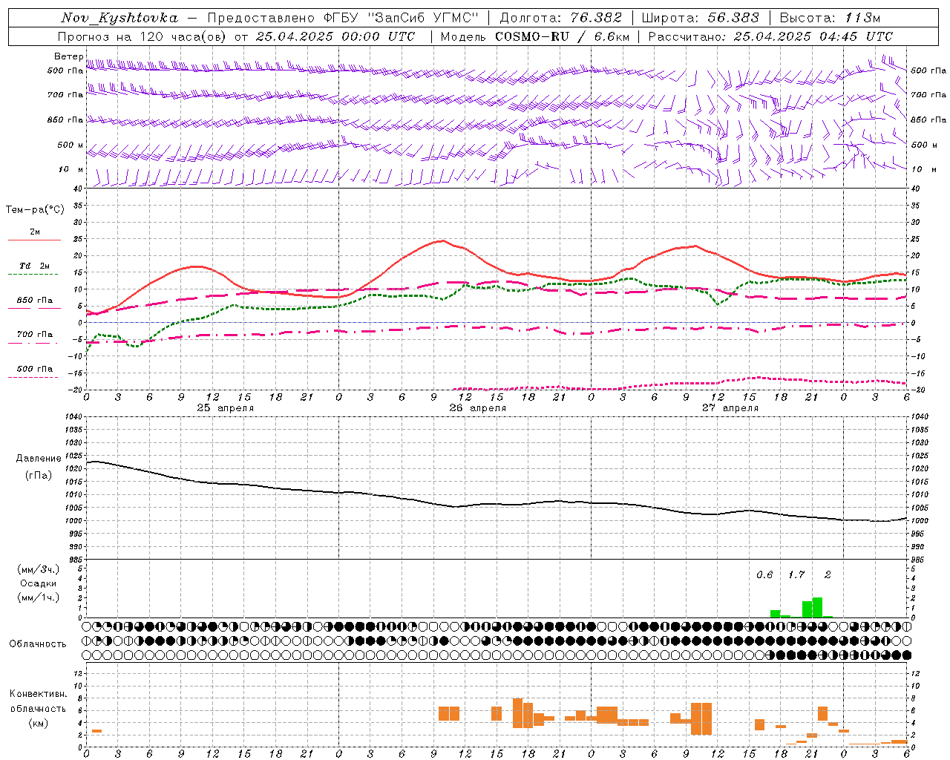Image resolution: width=950 pixels, height=760 pixels.
Task: Click the Ветер wind panel label
Action: coord(69,56)
